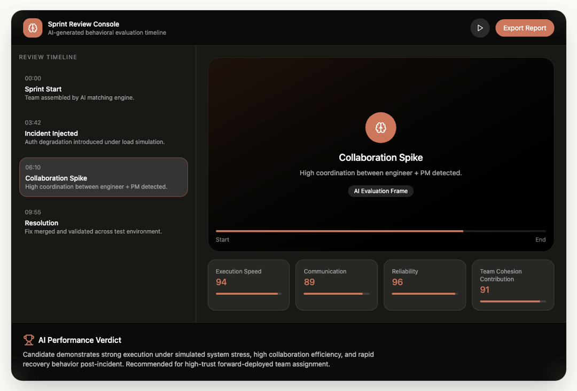Click the large brain icon above Collaboration Spike heading
The width and height of the screenshot is (577, 391).
point(380,128)
